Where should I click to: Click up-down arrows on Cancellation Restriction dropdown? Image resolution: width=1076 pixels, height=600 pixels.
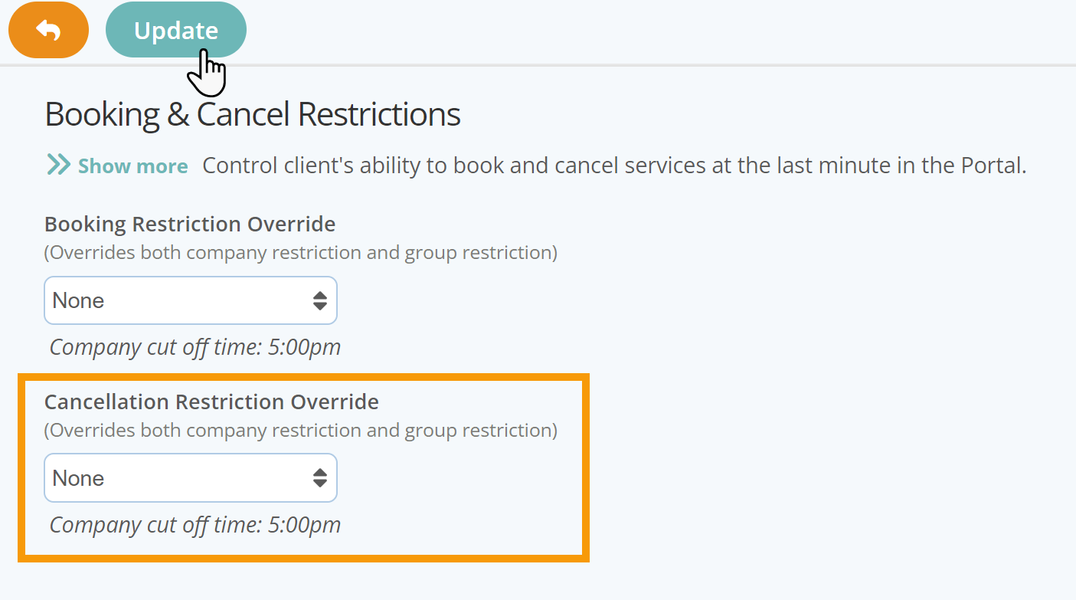(x=320, y=478)
